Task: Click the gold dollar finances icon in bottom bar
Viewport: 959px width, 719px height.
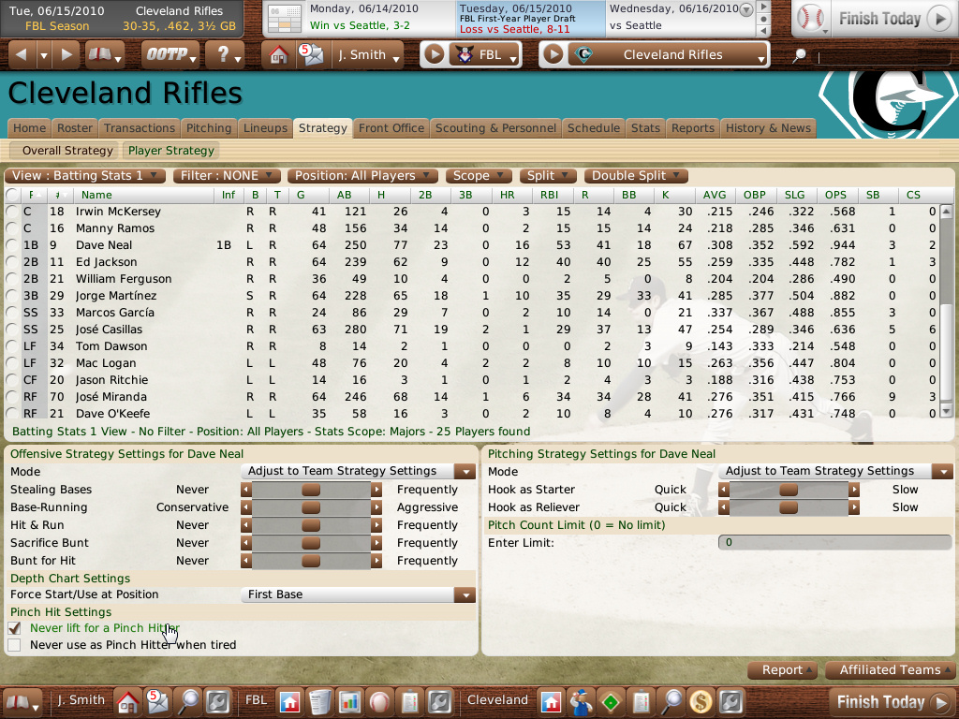Action: (700, 700)
